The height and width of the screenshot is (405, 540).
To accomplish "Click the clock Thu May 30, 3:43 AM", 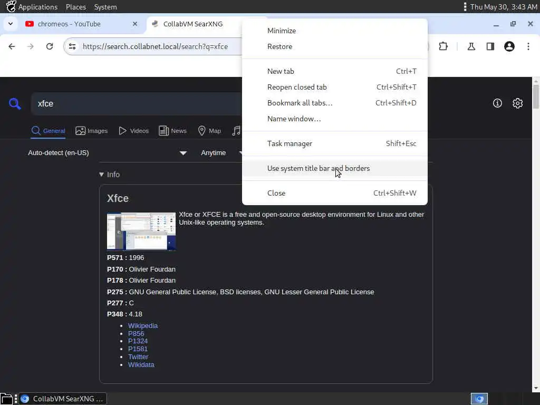I will (504, 7).
